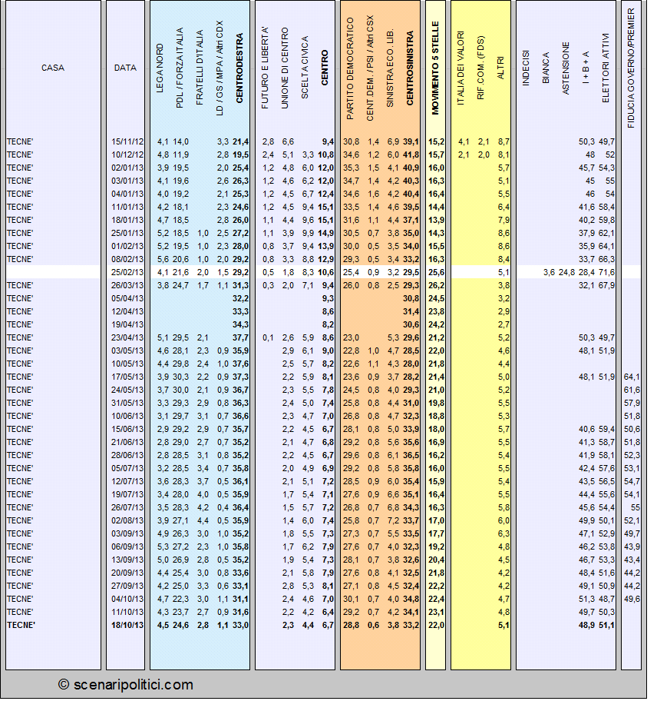Click the MOVIMENTO 5 STELLE header

point(435,68)
